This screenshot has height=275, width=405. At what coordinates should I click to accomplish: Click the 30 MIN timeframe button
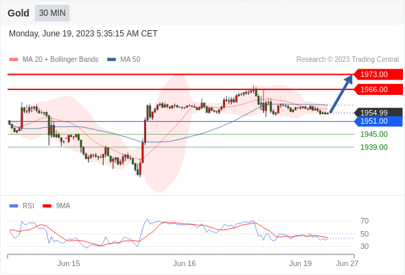52,13
